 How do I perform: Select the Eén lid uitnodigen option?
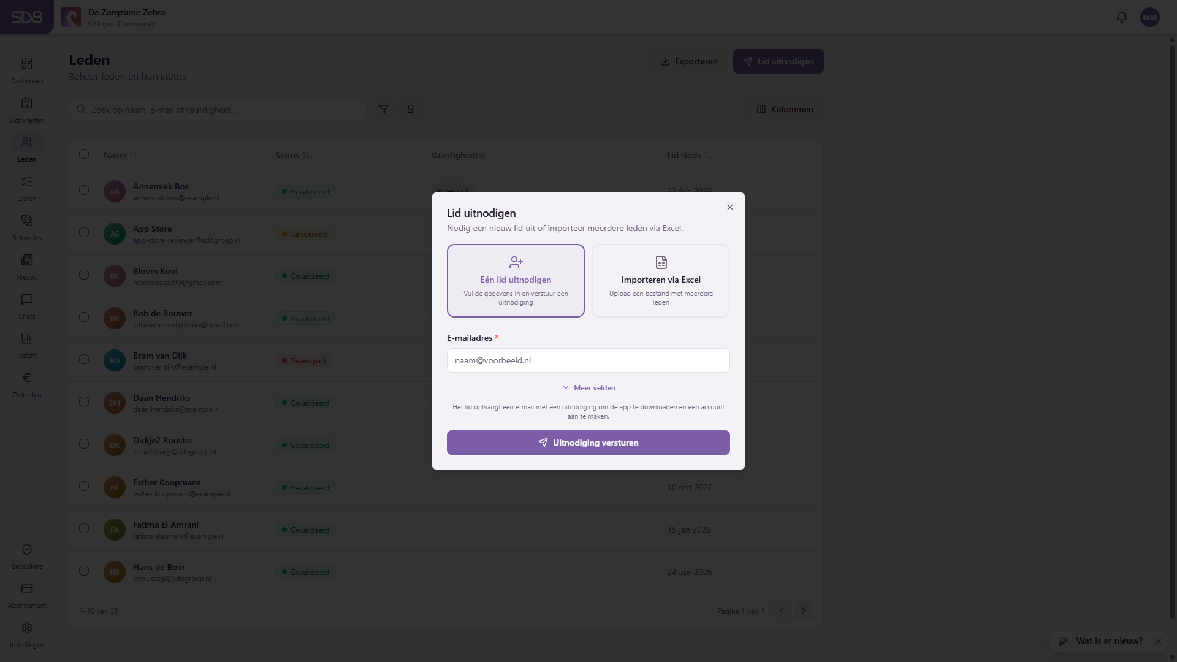[516, 281]
